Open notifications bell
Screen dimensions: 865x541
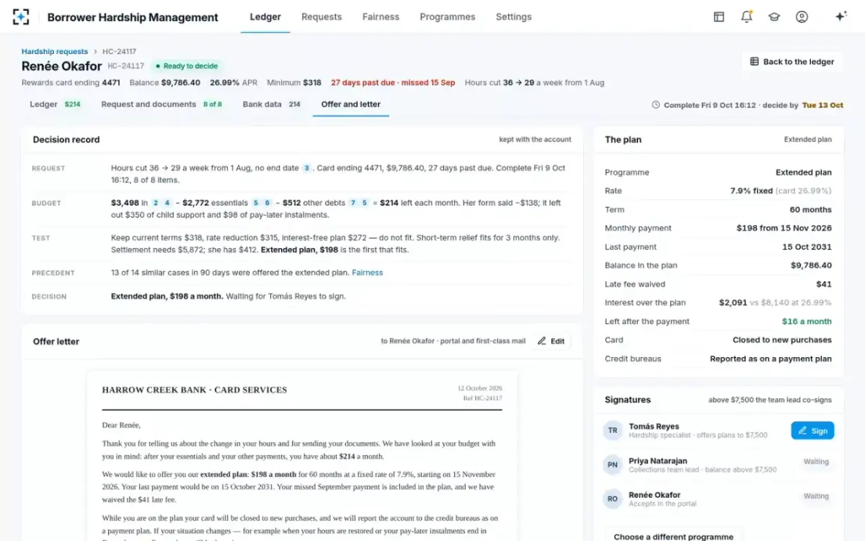(746, 17)
